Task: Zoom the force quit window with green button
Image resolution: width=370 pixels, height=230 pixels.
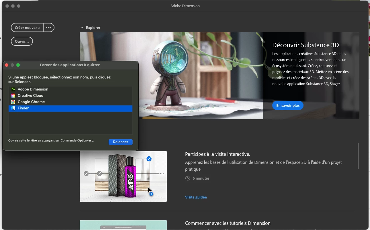Action: coord(18,65)
